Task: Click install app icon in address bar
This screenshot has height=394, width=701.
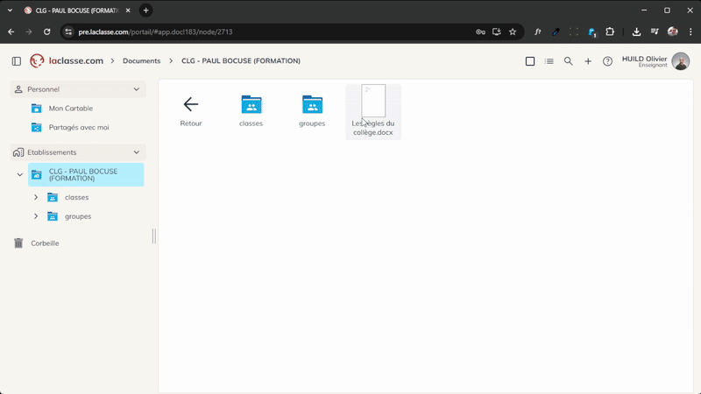Action: [x=497, y=32]
